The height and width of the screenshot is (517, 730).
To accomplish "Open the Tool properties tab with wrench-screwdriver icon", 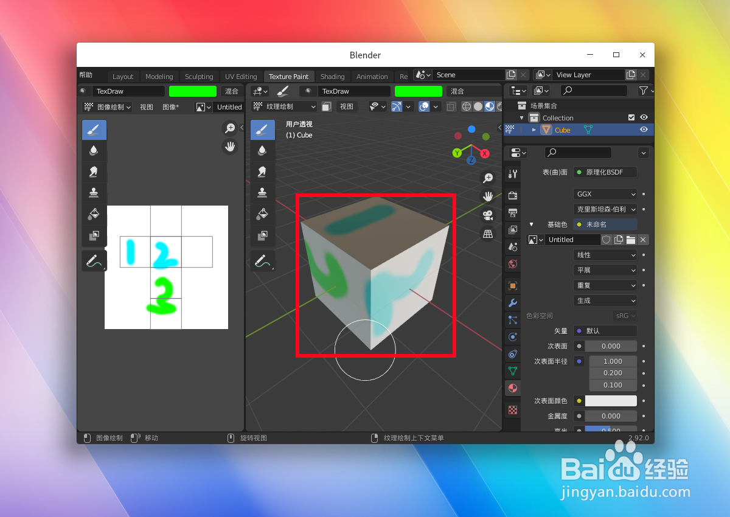I will (x=513, y=174).
